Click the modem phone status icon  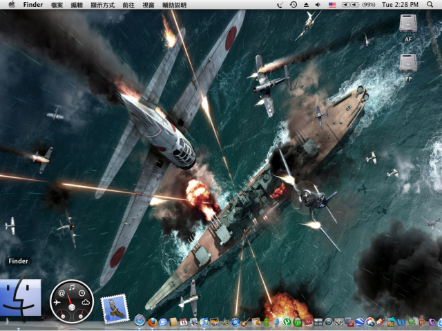click(280, 5)
